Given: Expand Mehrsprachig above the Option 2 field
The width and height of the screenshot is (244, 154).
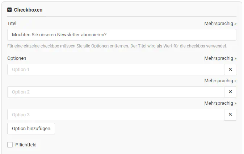Looking at the screenshot, I should click(x=220, y=80).
